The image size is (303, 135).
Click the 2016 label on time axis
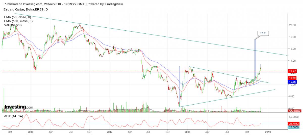(x=30, y=132)
